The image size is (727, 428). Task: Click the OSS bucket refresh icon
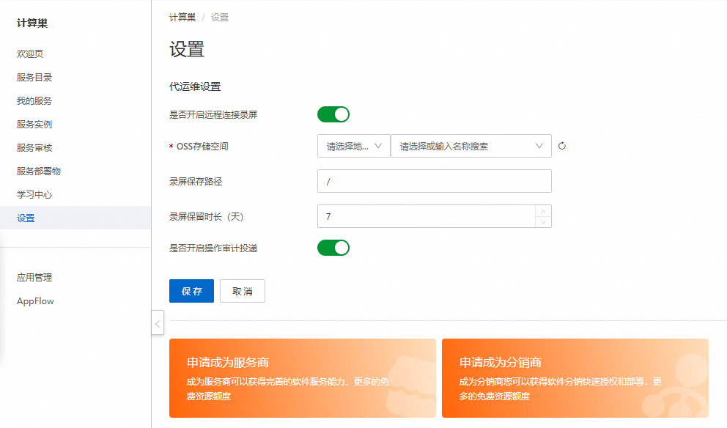562,146
